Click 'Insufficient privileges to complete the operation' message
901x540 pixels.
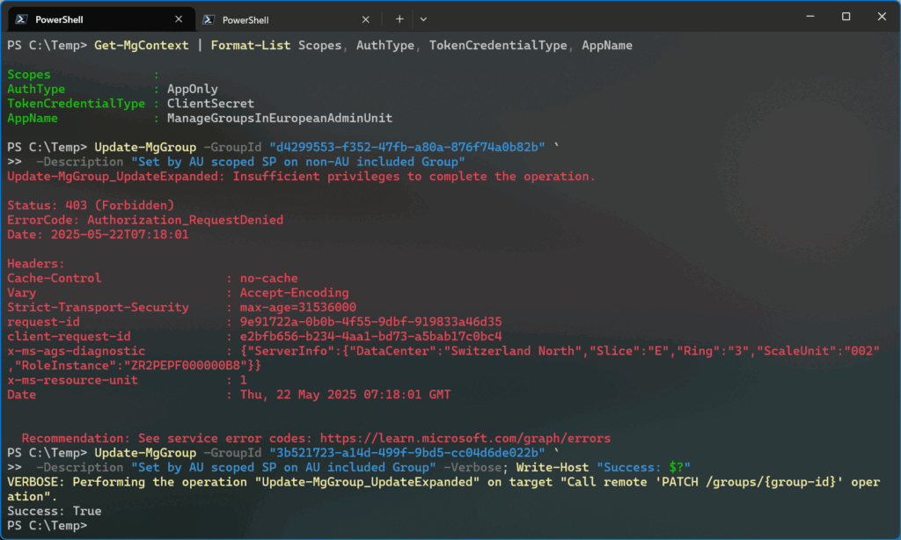pyautogui.click(x=414, y=177)
